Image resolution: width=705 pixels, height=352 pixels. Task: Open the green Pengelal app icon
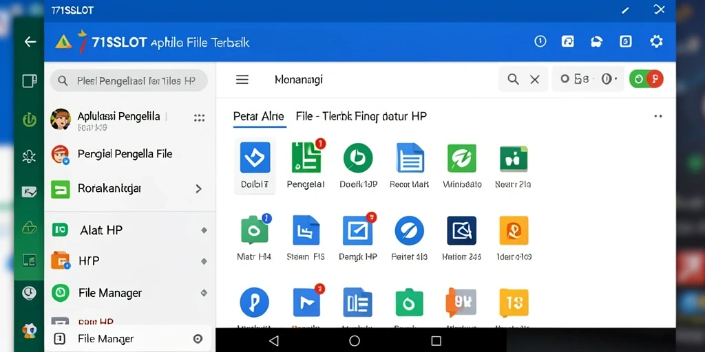point(306,157)
